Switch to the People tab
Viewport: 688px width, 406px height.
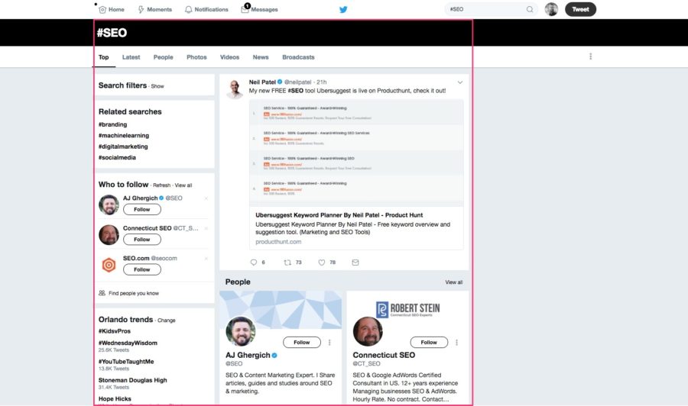pos(164,57)
